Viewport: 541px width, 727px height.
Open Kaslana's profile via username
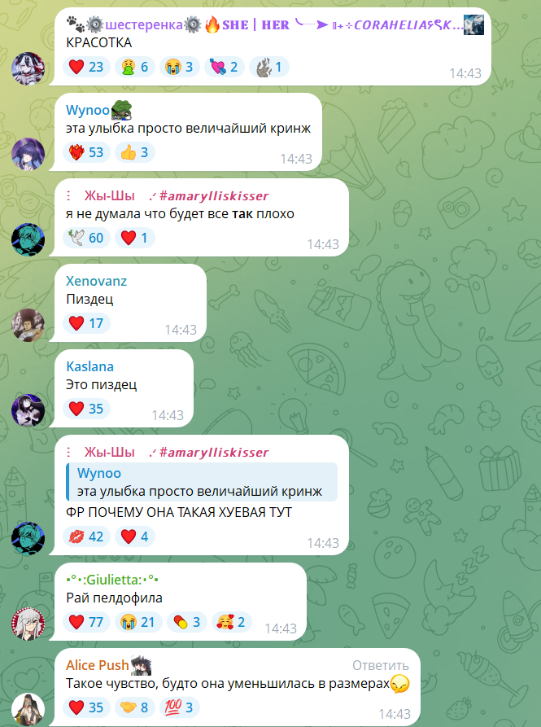(89, 366)
